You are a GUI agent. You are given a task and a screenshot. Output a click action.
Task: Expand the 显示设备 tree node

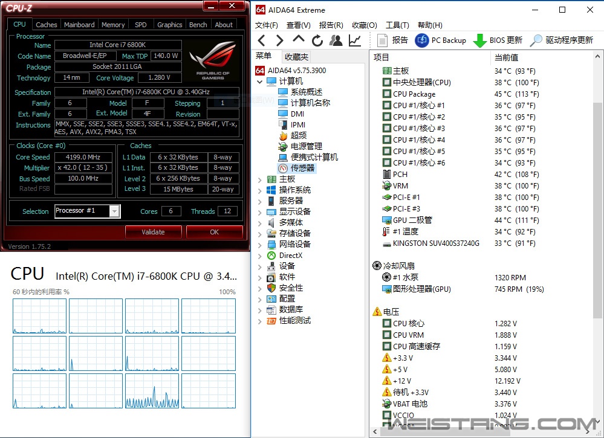(259, 213)
